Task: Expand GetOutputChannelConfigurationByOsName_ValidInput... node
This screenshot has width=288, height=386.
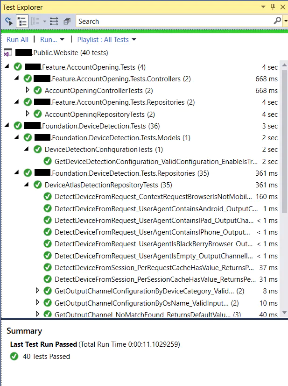Action: click(37, 302)
